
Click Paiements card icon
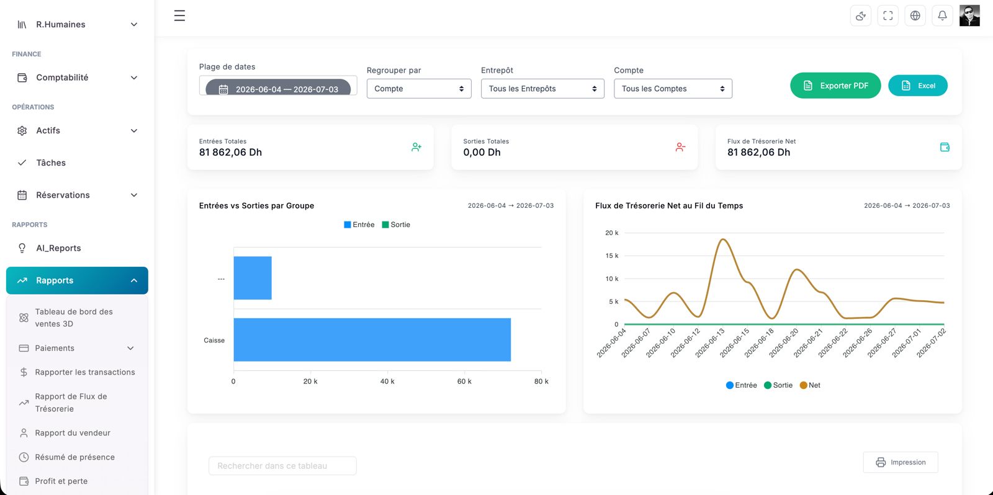click(24, 348)
